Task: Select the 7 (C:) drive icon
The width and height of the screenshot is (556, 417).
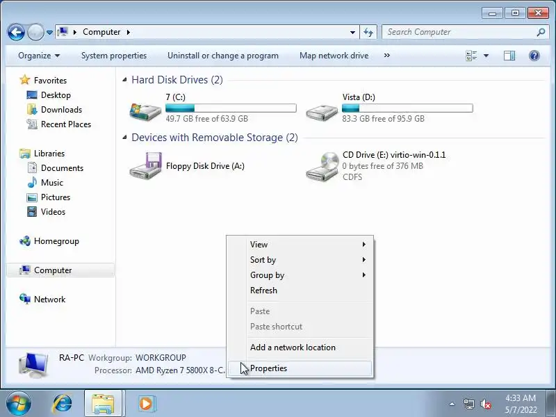Action: (x=145, y=111)
